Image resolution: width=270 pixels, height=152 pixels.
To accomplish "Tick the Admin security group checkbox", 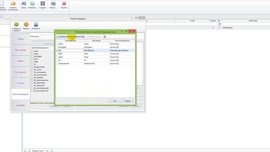I will 32,54.
